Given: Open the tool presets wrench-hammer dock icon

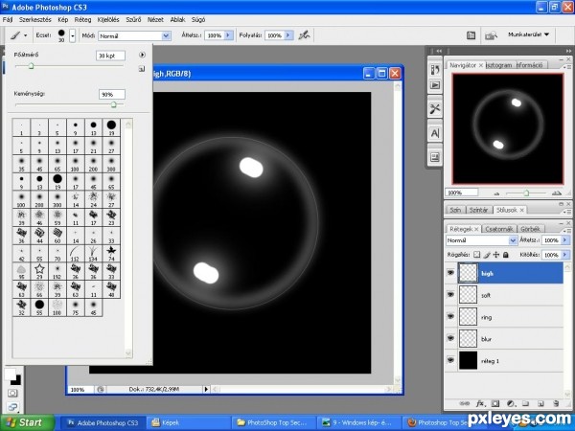Looking at the screenshot, I should 435,109.
